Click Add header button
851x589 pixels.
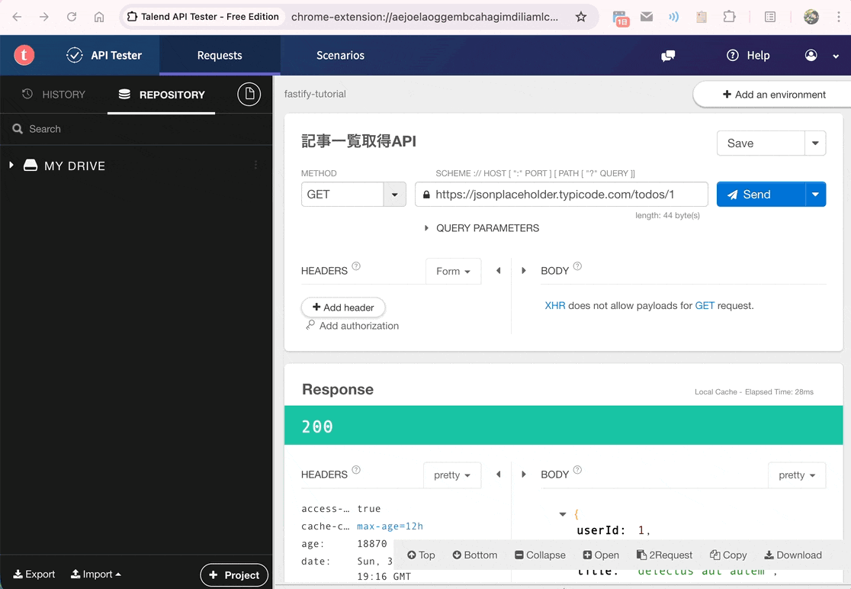[x=343, y=307]
